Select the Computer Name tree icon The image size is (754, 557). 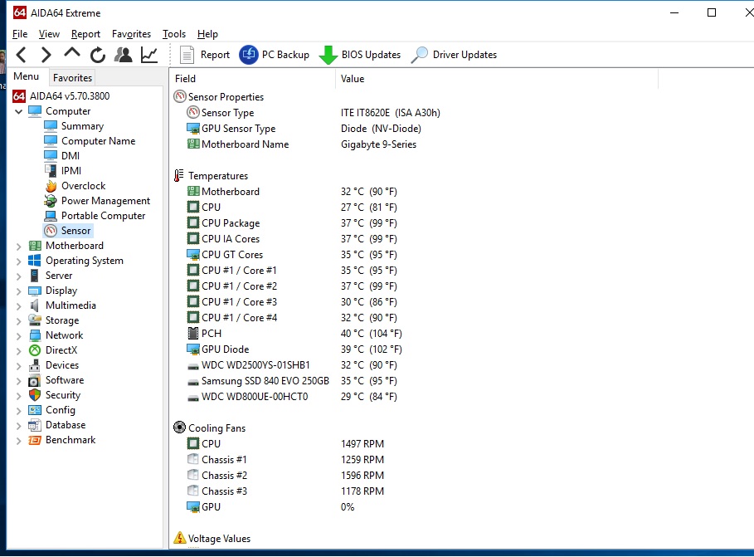click(51, 141)
